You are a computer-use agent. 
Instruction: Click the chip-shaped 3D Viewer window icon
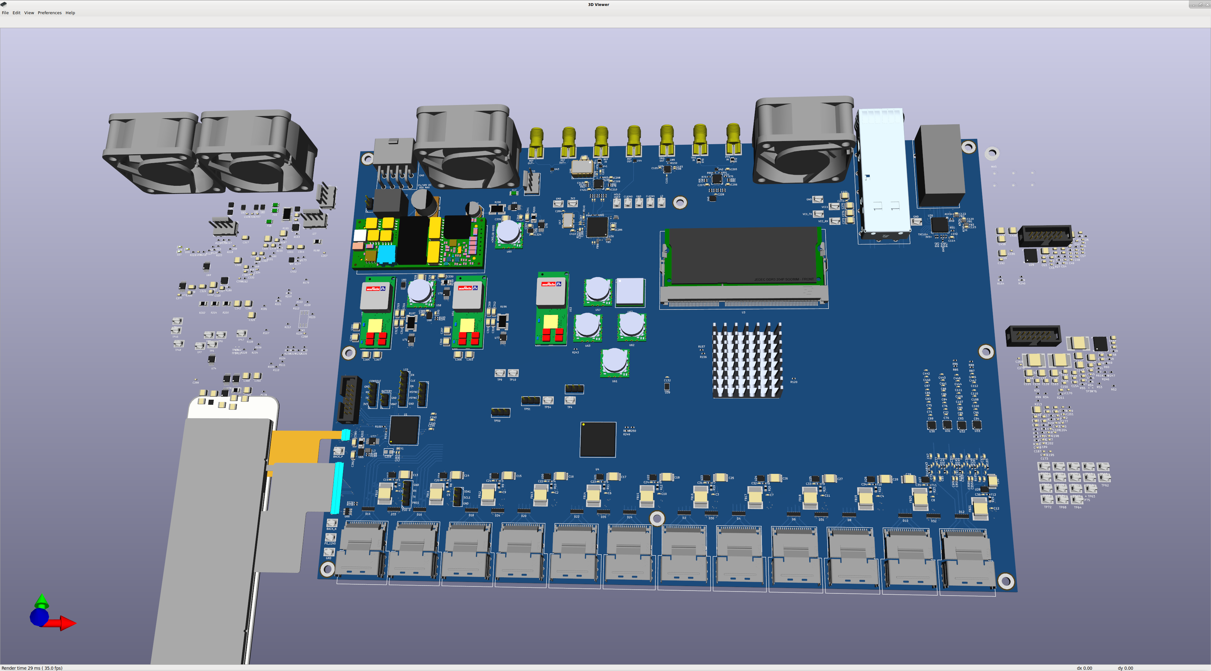pyautogui.click(x=4, y=4)
